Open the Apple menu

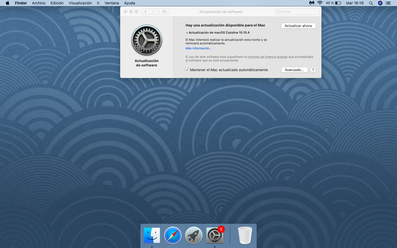pos(7,3)
